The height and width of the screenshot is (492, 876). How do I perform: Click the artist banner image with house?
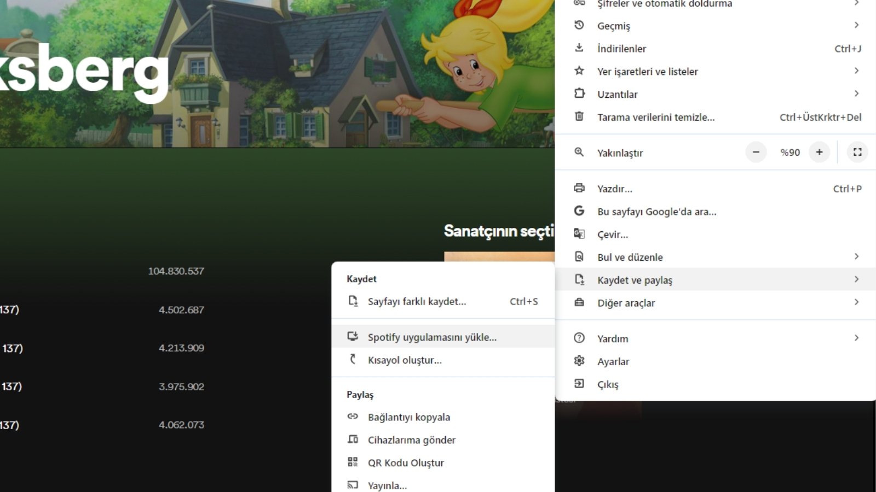click(x=277, y=74)
